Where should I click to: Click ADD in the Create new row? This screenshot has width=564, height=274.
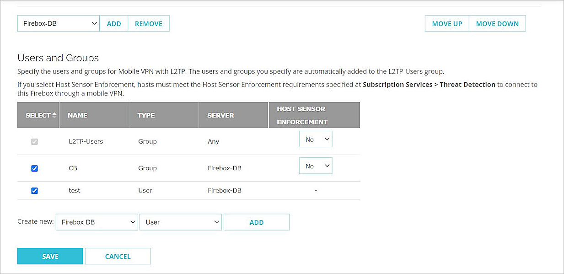tap(256, 222)
